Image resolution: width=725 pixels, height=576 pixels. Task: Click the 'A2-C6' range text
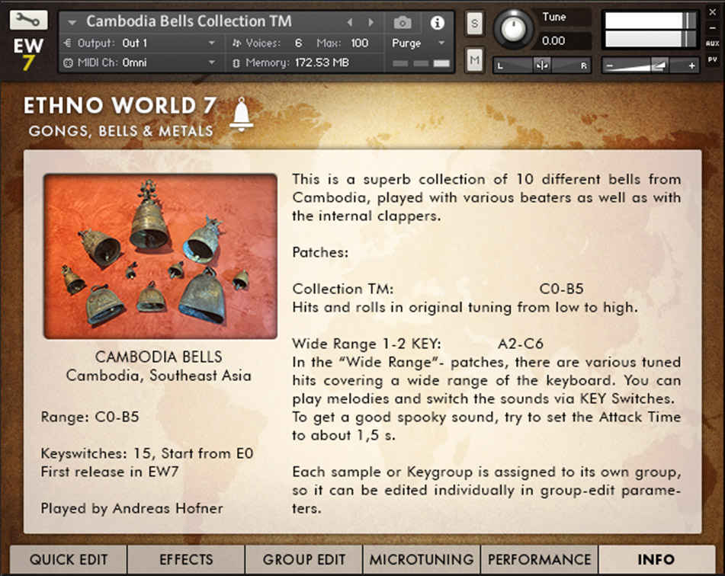[x=520, y=344]
